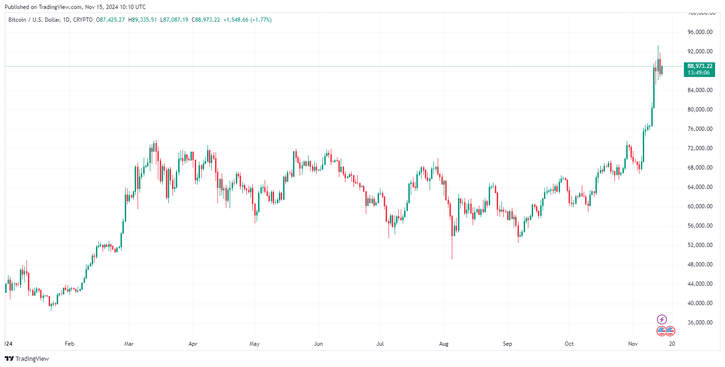Click the May label on time axis
This screenshot has height=367, width=725.
(254, 344)
